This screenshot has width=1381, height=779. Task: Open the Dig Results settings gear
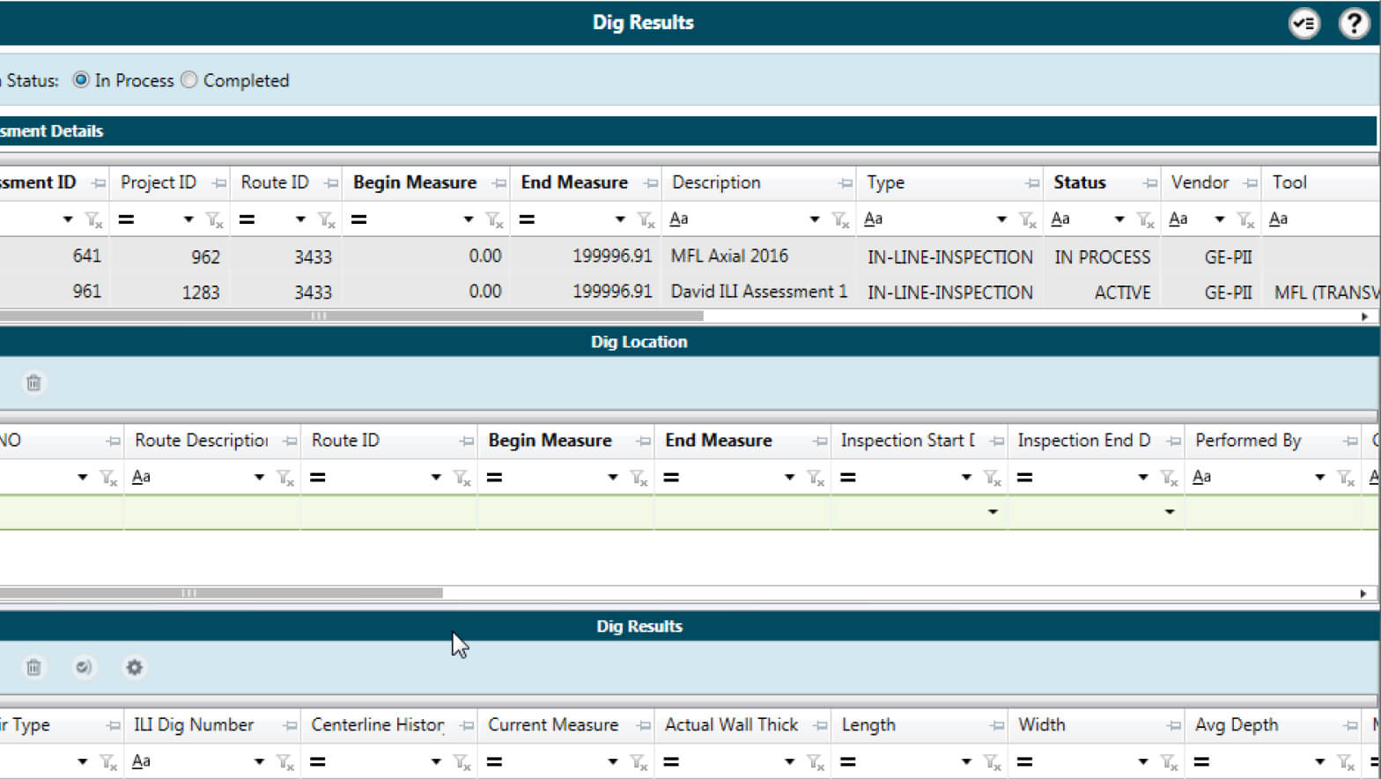tap(134, 667)
